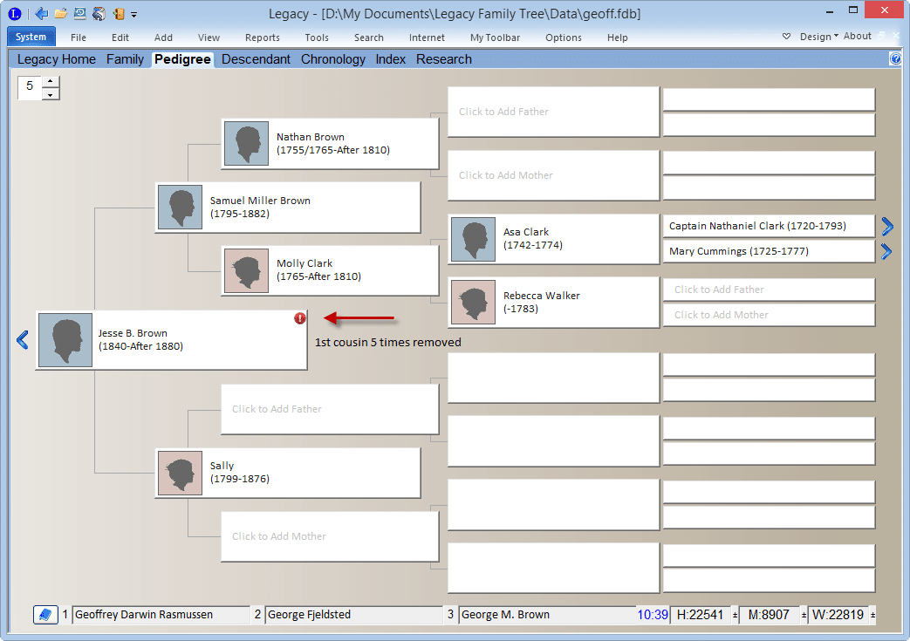Switch to the Index tab
Image resolution: width=910 pixels, height=641 pixels.
(x=391, y=59)
